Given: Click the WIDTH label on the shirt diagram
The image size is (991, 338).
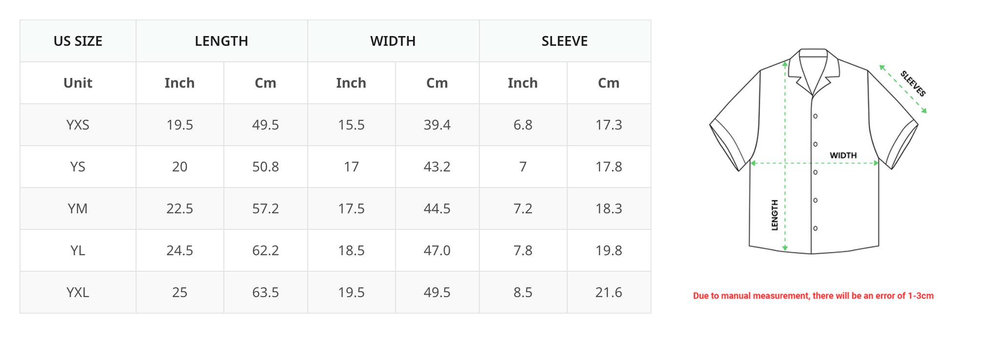Looking at the screenshot, I should (843, 155).
